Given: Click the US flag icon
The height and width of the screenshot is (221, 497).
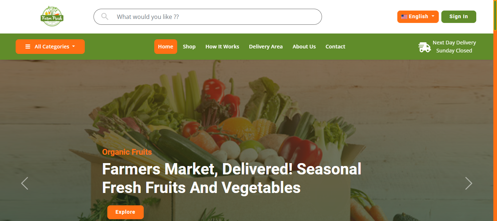Looking at the screenshot, I should click(404, 16).
